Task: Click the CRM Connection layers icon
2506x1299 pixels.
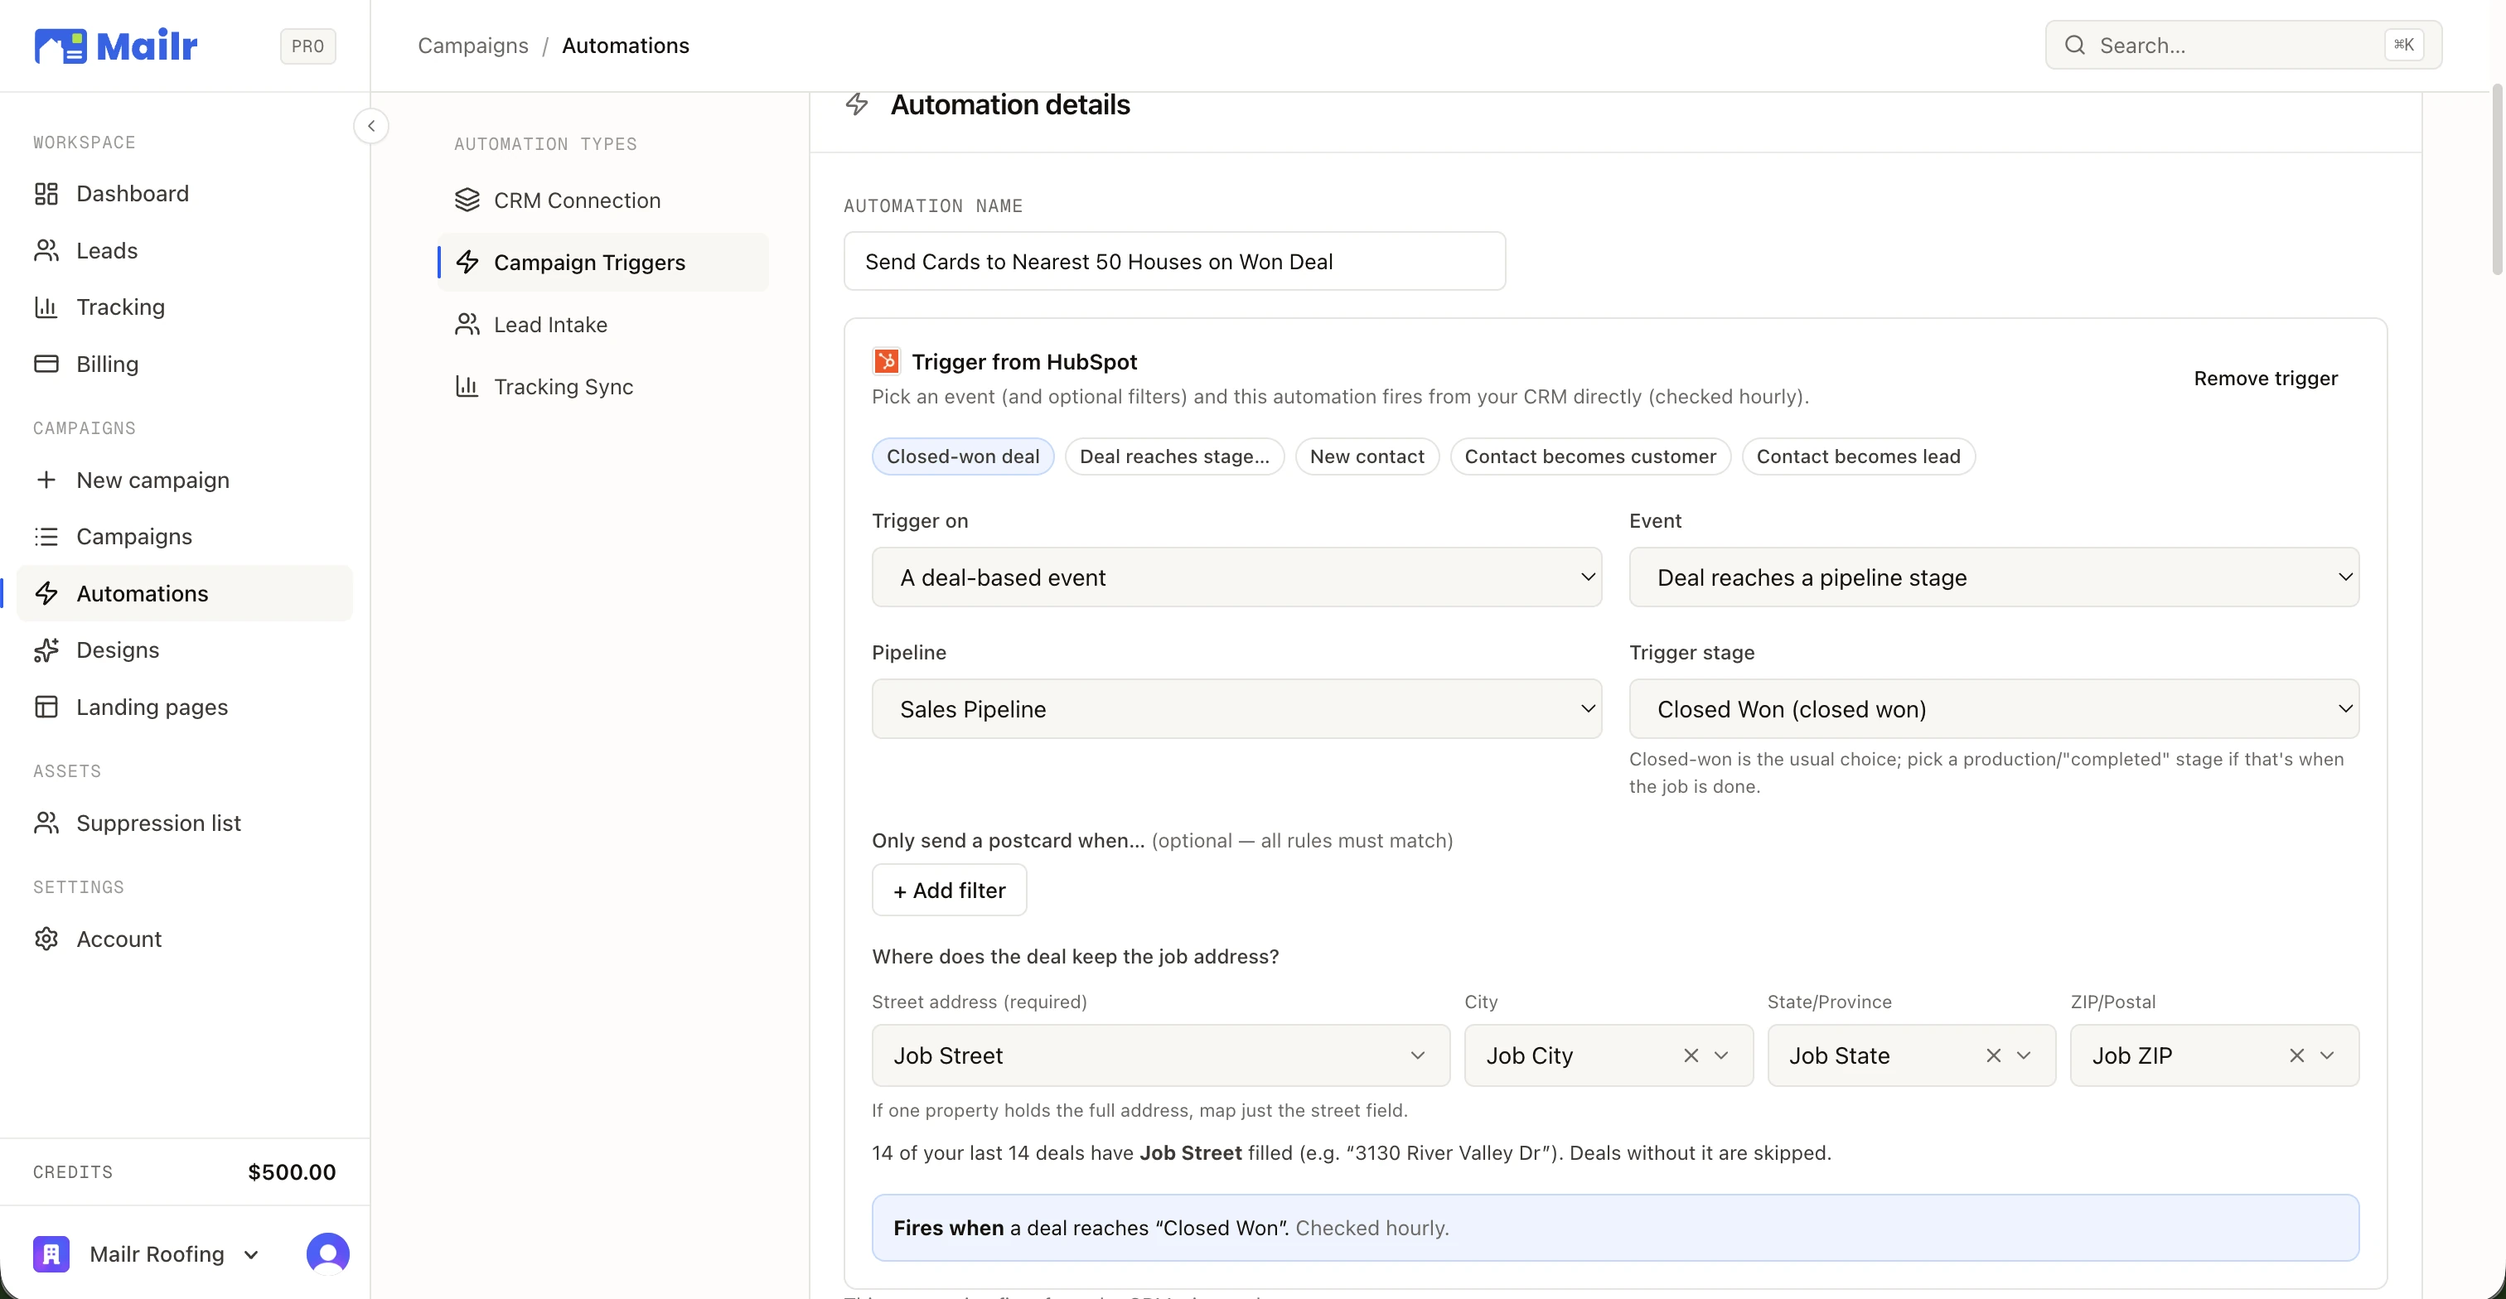Action: tap(467, 200)
